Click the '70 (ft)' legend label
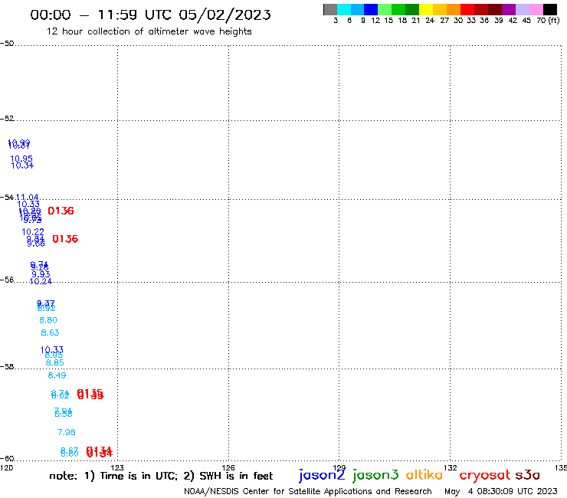This screenshot has width=567, height=498. 548,20
